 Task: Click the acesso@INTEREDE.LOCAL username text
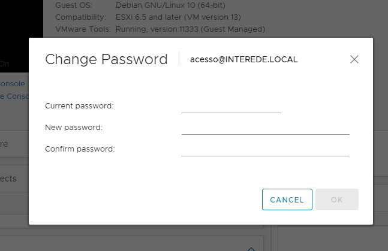pyautogui.click(x=243, y=59)
